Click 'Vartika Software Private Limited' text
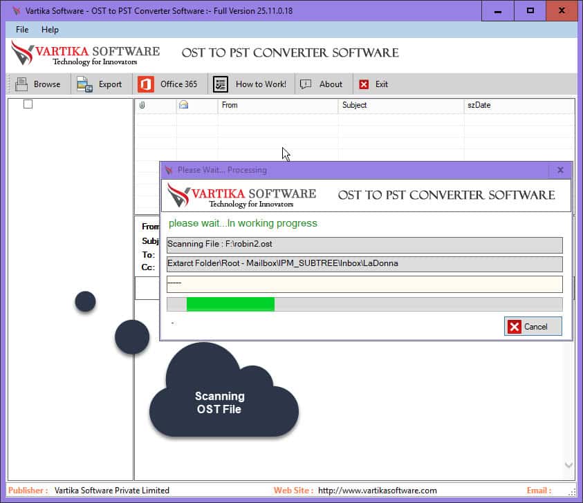 [x=111, y=491]
